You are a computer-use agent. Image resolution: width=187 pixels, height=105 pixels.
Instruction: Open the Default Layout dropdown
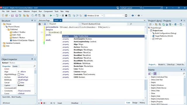click(x=141, y=8)
